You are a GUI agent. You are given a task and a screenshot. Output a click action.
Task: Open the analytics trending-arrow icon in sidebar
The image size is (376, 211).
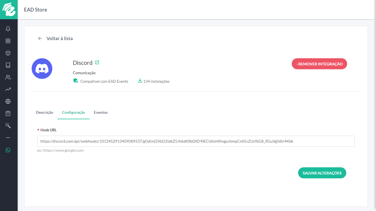(x=8, y=89)
